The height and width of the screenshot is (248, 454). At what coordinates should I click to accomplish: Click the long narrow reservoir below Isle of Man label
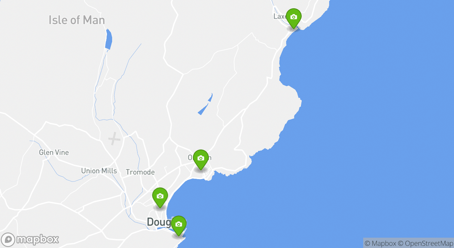click(109, 39)
